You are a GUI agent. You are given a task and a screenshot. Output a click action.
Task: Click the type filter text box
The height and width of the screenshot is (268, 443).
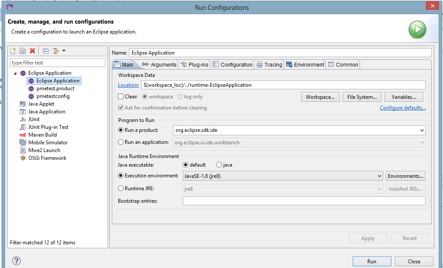pos(58,63)
